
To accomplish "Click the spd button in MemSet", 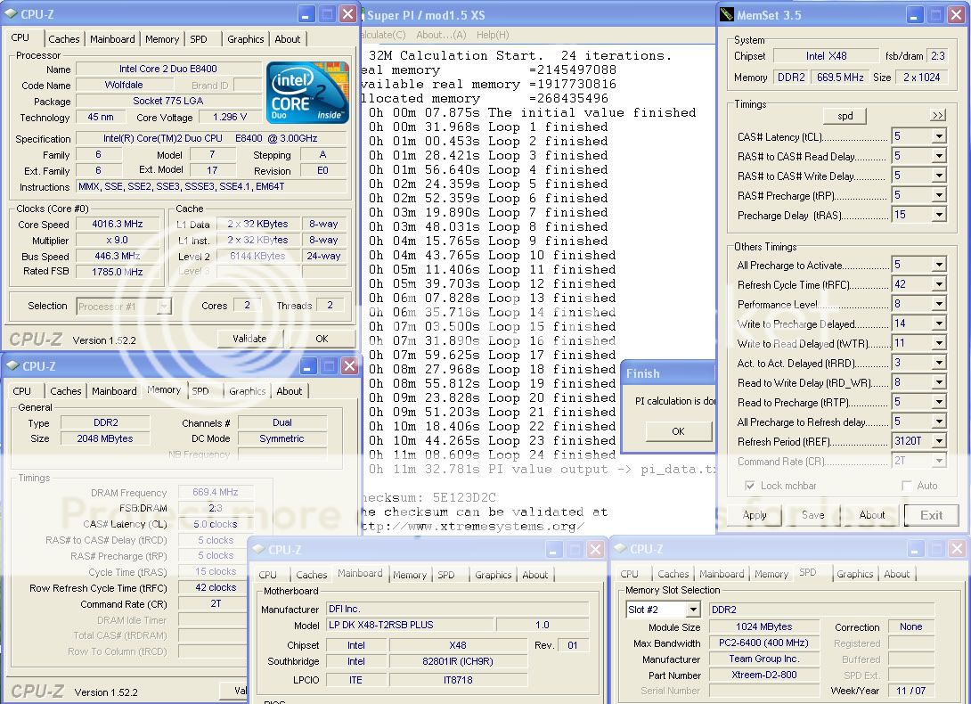I will [845, 116].
